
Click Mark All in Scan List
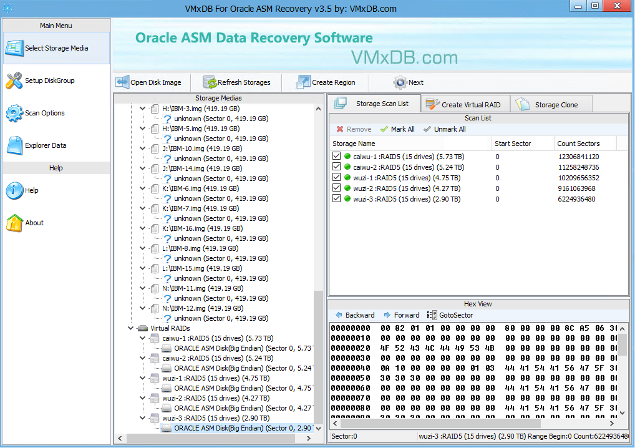(x=397, y=129)
